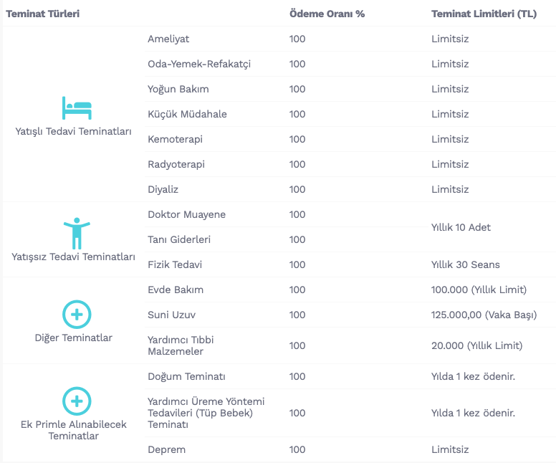The width and height of the screenshot is (556, 463).
Task: Select the Ameliyat row
Action: (x=350, y=39)
